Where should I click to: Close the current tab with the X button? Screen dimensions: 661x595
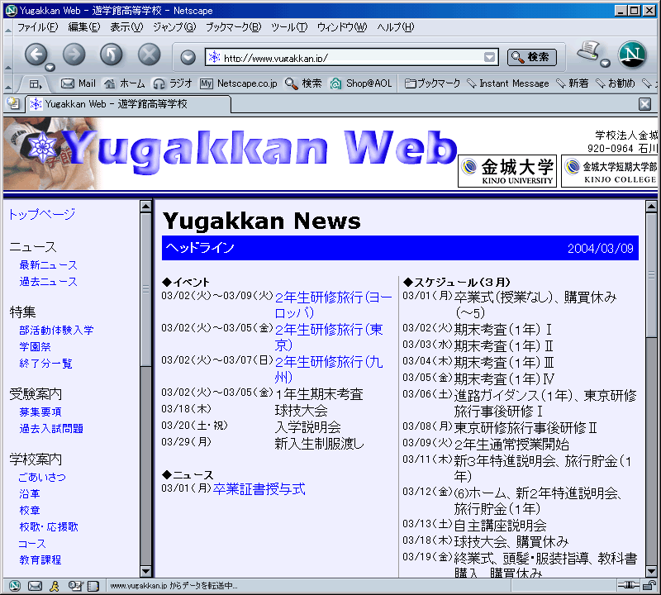pos(644,104)
